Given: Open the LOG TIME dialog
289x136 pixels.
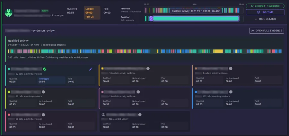Looking at the screenshot, I should [265, 12].
